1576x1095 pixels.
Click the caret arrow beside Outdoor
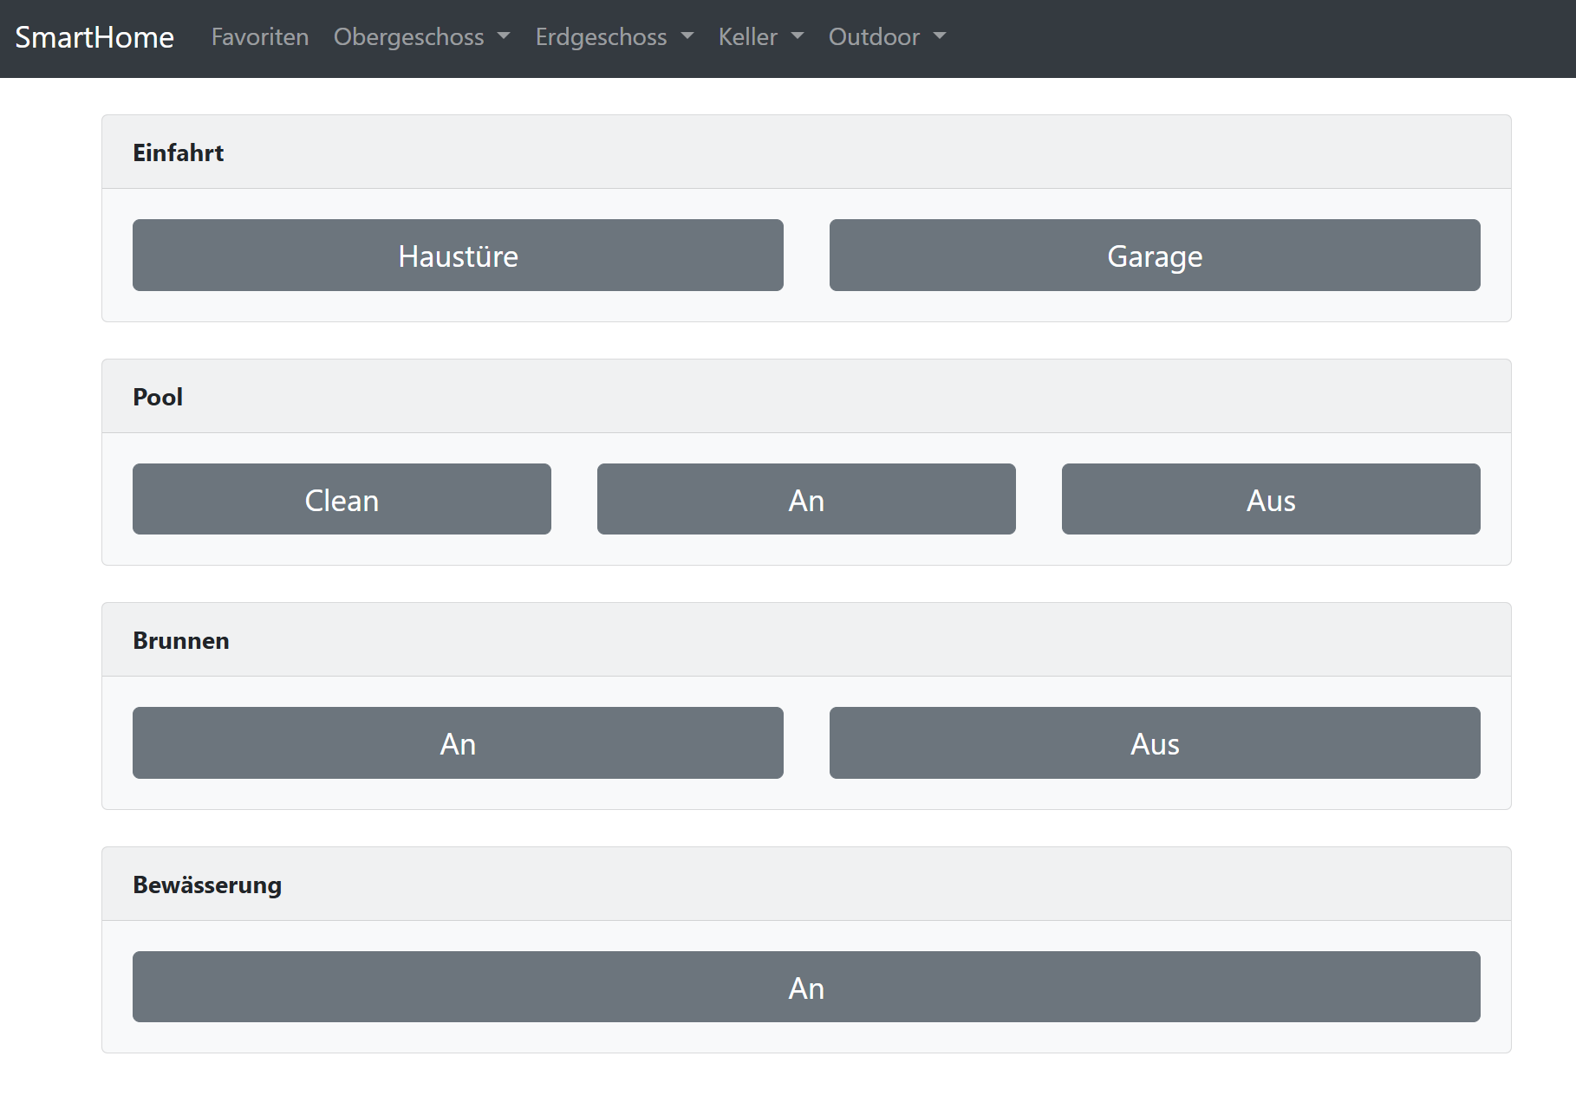pos(940,36)
